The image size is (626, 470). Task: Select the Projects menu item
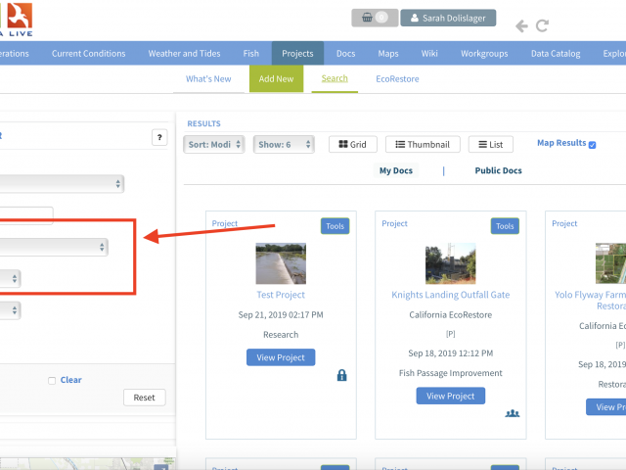point(297,53)
